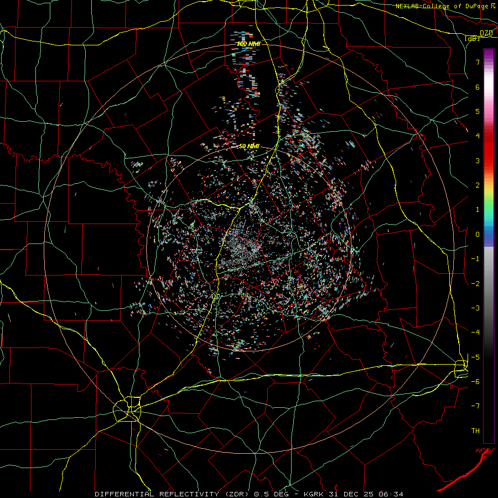The image size is (498, 498).
Task: Select the 1 value on the color scale
Action: 478,210
